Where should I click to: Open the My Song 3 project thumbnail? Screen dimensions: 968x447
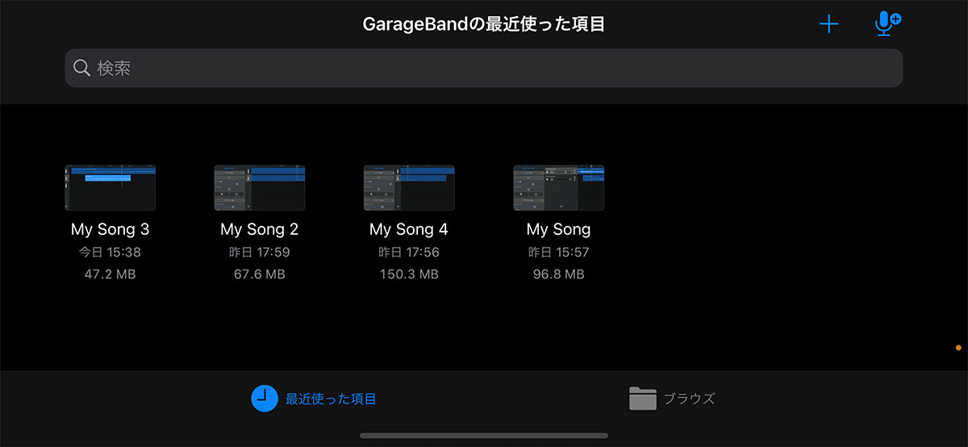tap(110, 188)
